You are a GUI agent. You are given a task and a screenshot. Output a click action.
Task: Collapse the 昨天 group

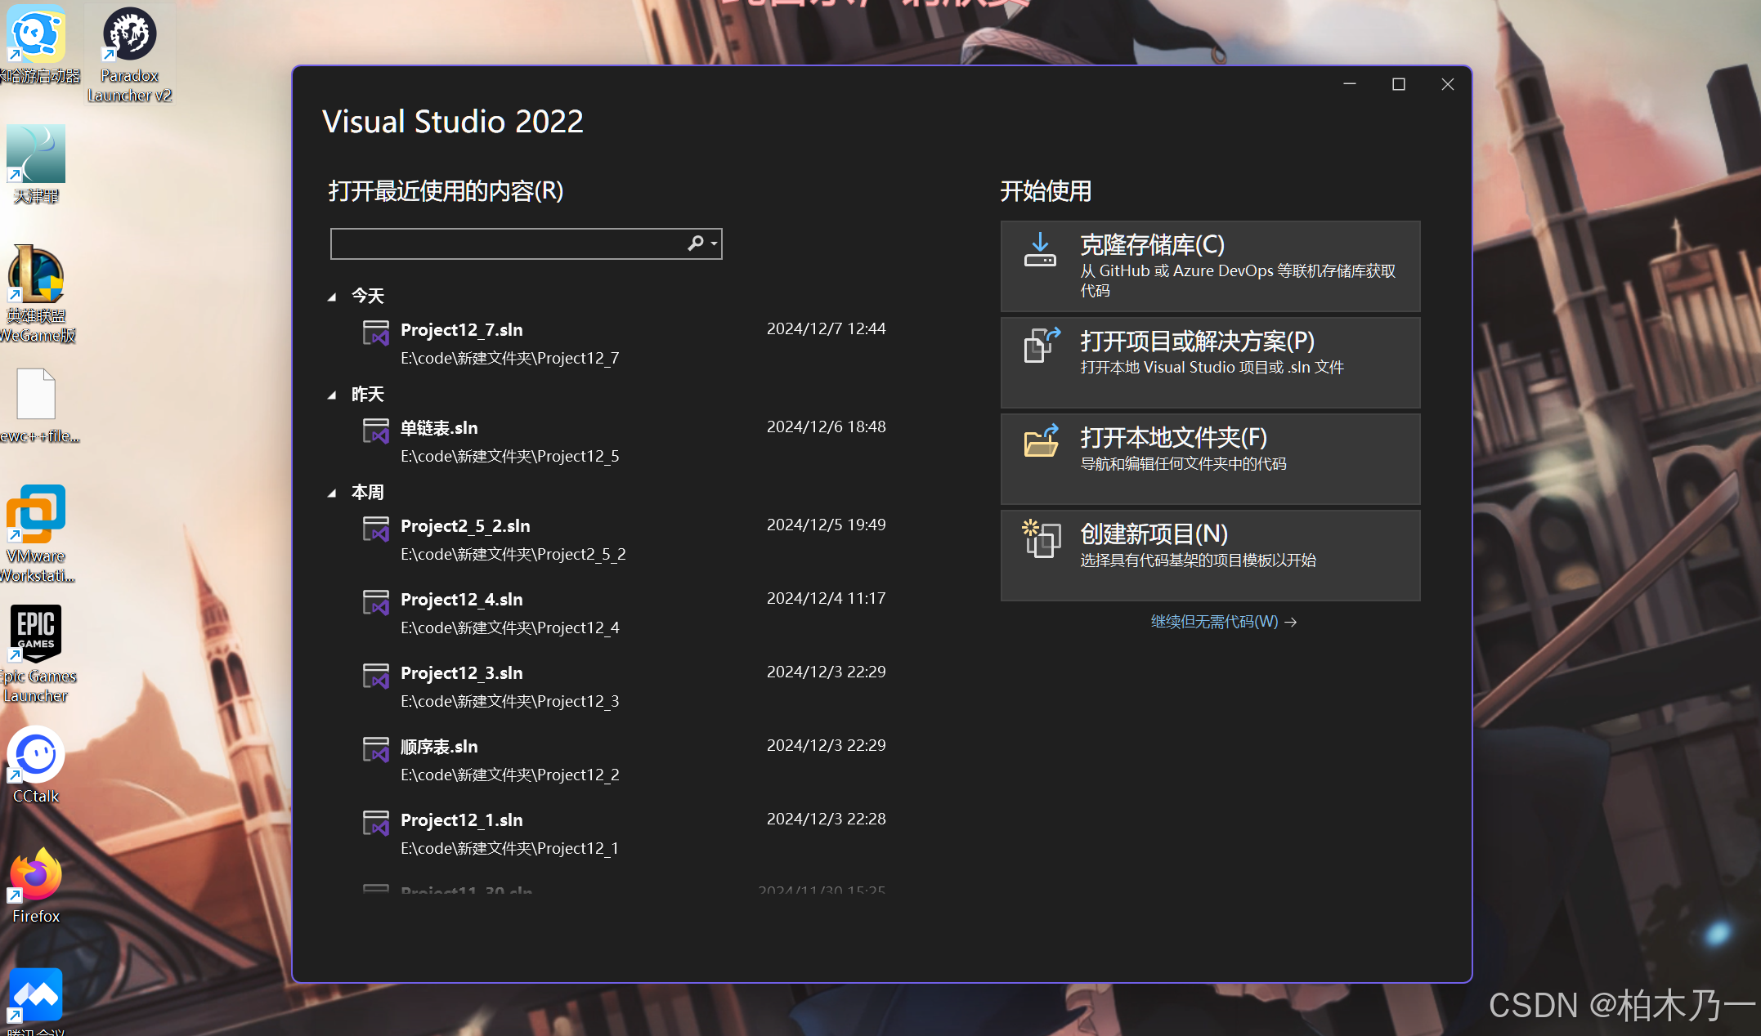coord(332,395)
